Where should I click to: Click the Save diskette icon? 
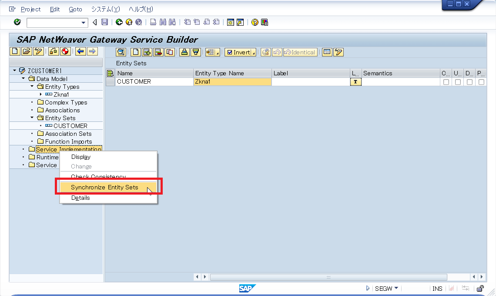click(x=104, y=22)
